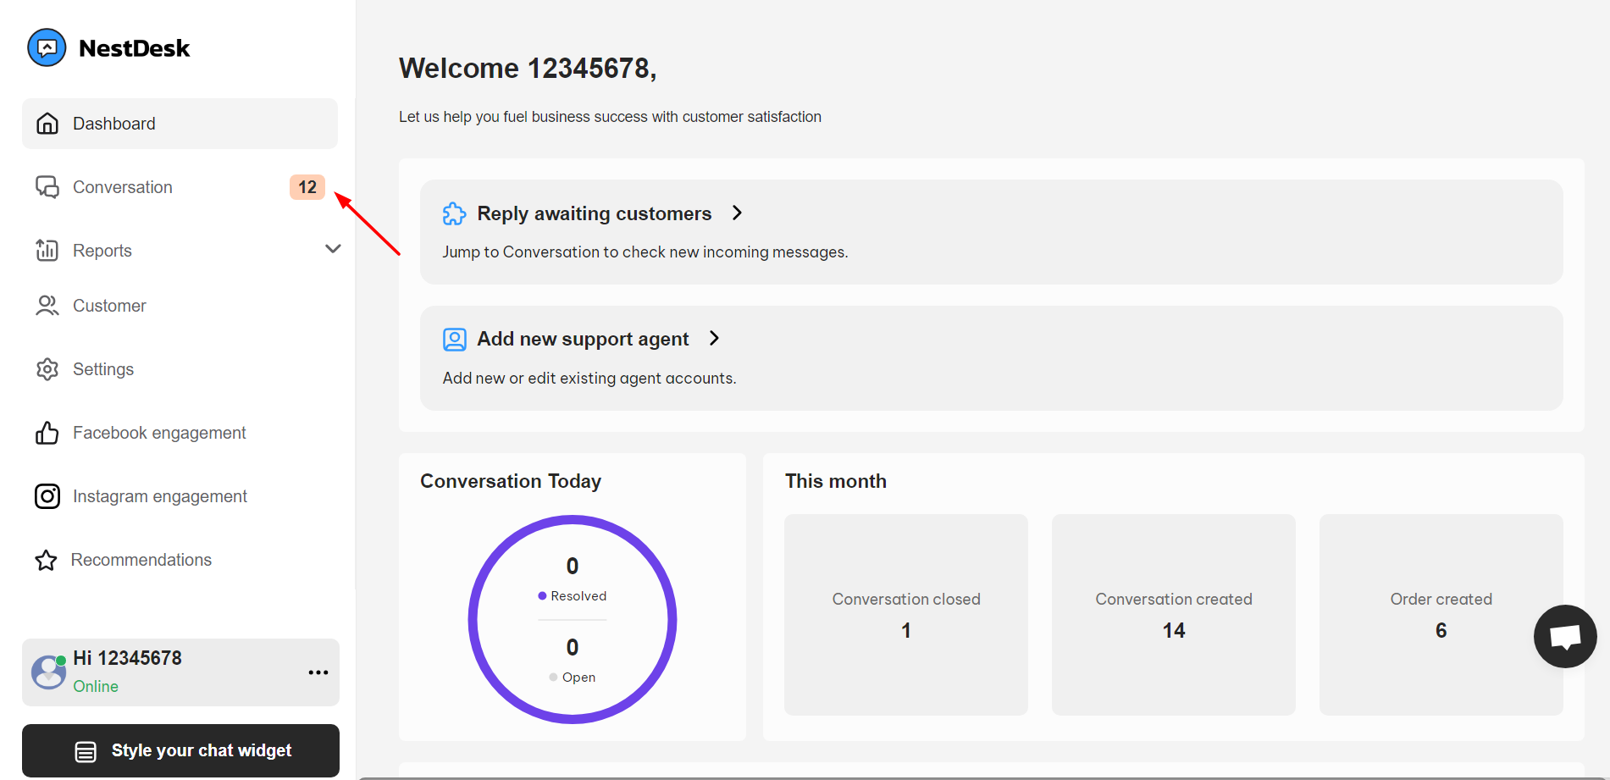Open the floating chat bubble launcher
The width and height of the screenshot is (1610, 780).
1565,636
